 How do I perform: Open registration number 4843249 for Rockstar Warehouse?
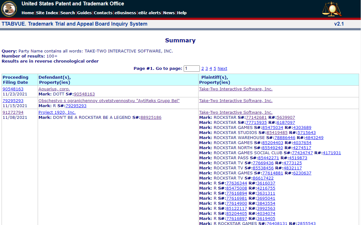point(314,138)
